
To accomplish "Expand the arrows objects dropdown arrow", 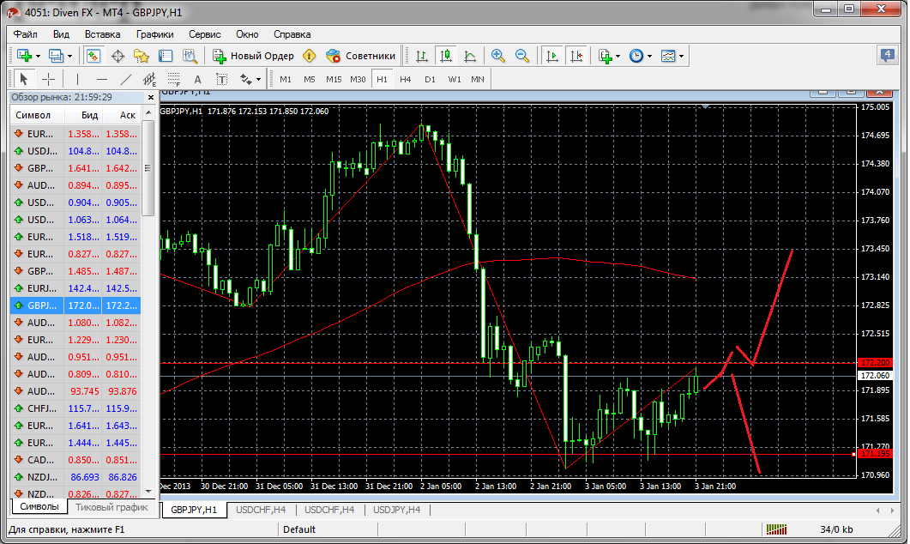I will pos(258,80).
